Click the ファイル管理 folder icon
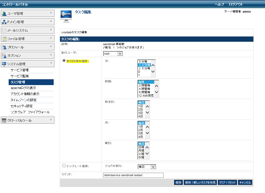 tap(4, 39)
